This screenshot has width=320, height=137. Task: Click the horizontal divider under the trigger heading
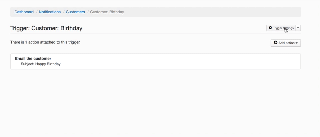(x=133, y=34)
